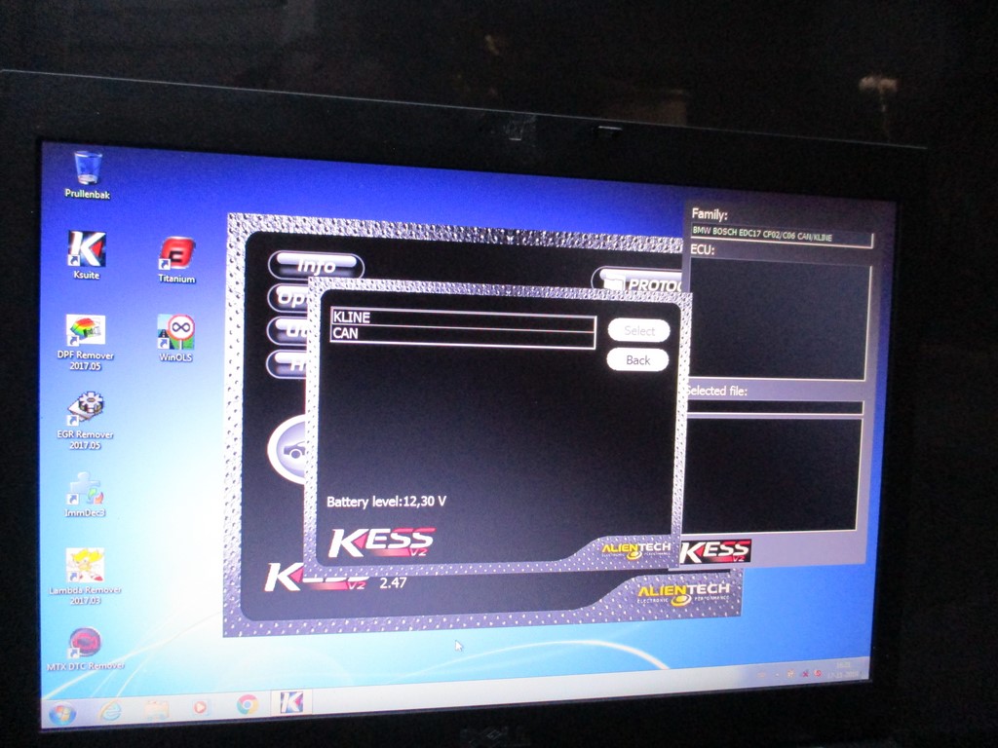Viewport: 998px width, 748px height.
Task: Open the DPF Remover 2017.05 shortcut
Action: coord(85,333)
